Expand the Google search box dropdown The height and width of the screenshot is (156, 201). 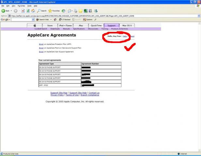pyautogui.click(x=33, y=19)
